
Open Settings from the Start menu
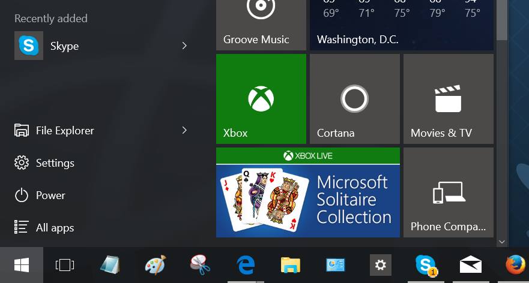coord(44,162)
